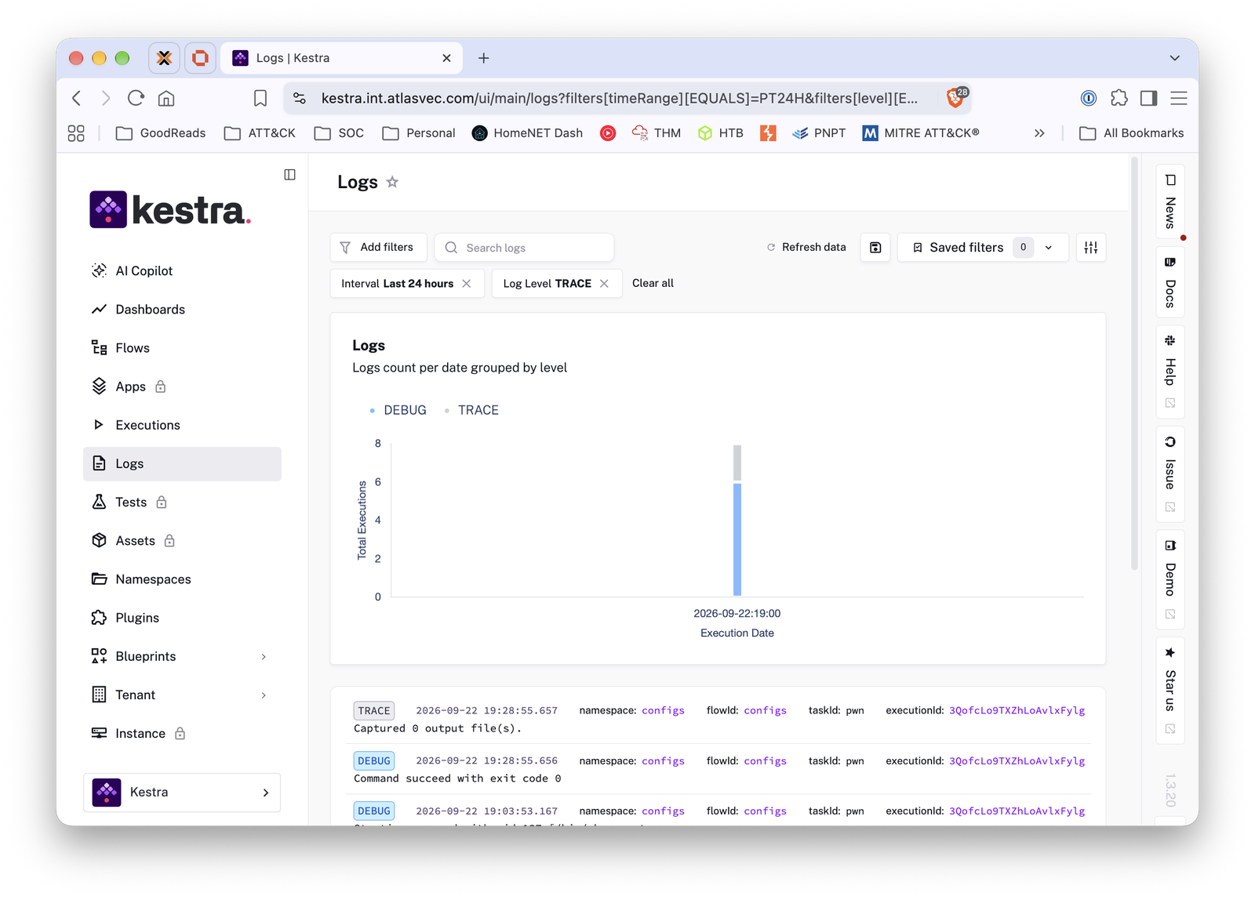Open configs namespace link in TRACE row
The width and height of the screenshot is (1255, 900).
click(x=663, y=711)
